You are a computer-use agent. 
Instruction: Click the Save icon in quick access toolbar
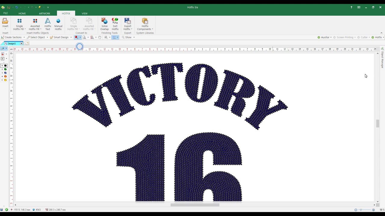click(9, 7)
